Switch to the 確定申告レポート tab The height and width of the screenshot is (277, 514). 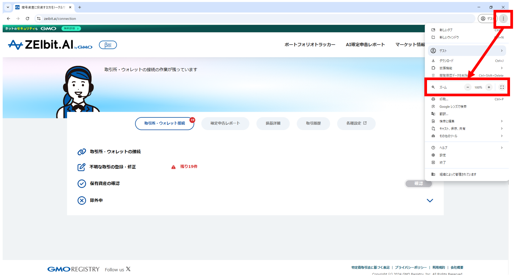[x=225, y=123]
